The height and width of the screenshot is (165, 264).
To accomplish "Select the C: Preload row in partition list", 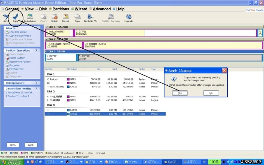I will tap(105, 79).
